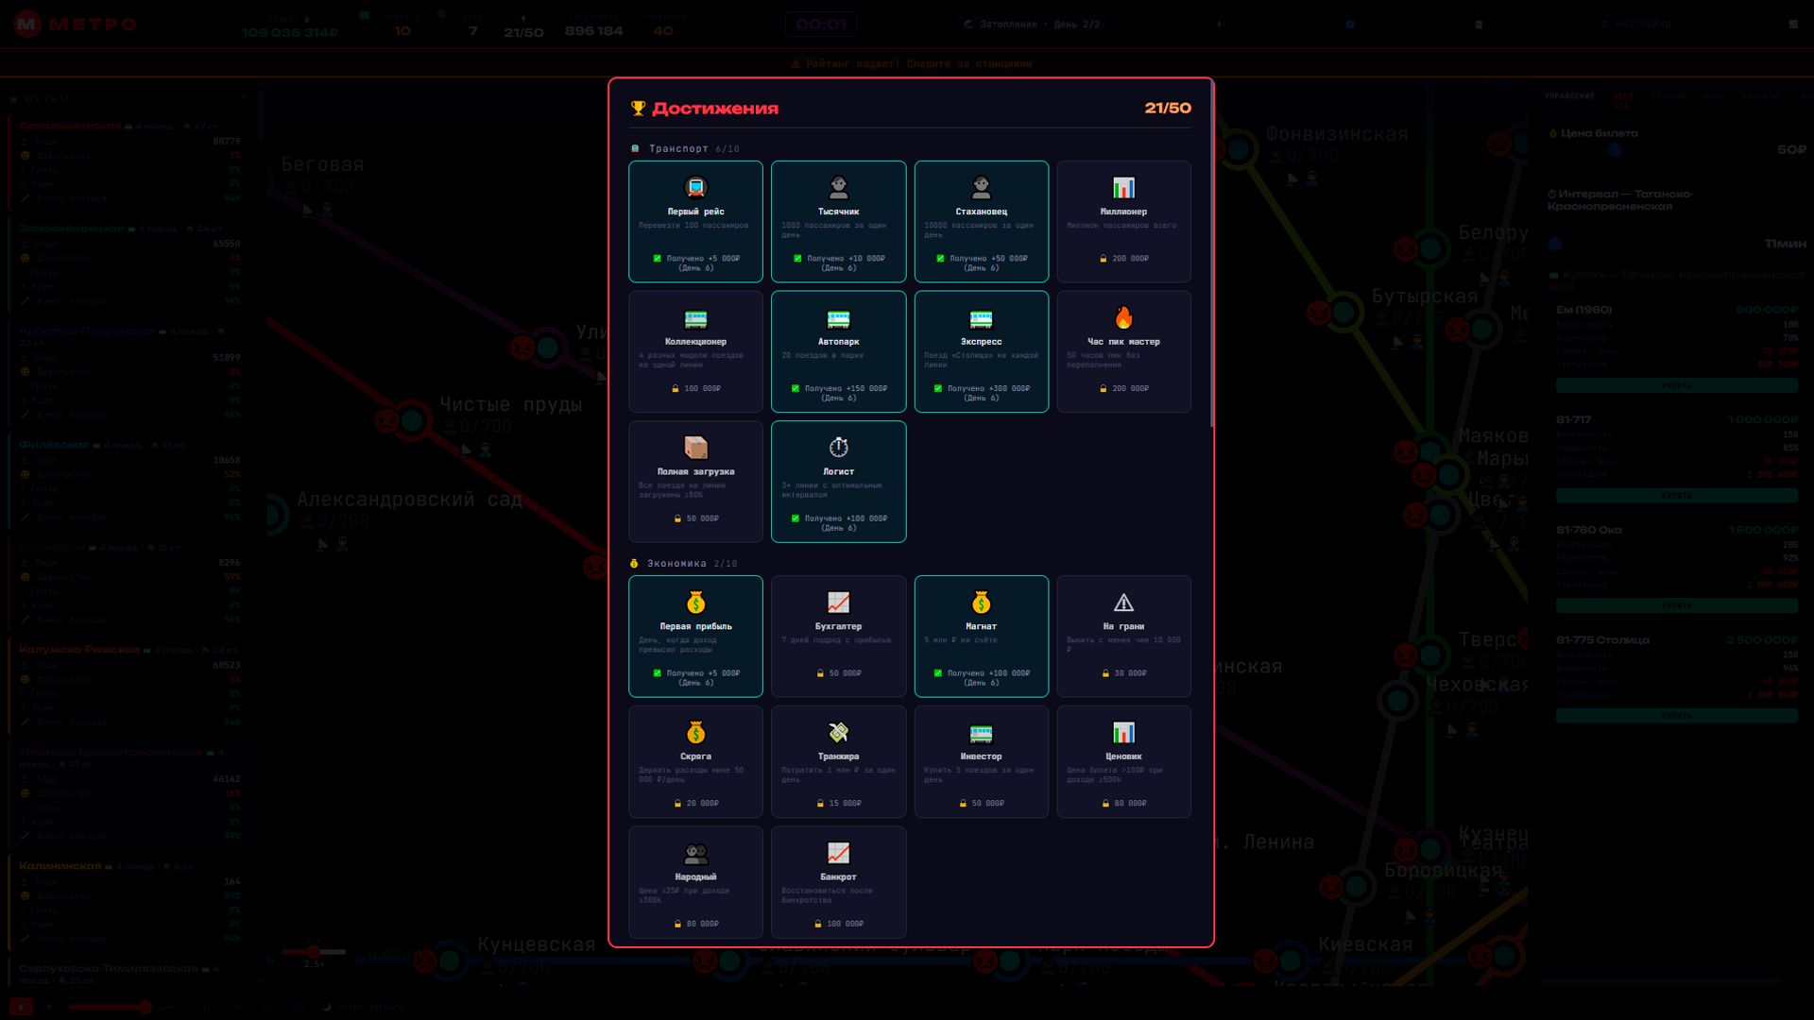Click the green checkmark on Магнат
The height and width of the screenshot is (1020, 1814).
point(938,673)
